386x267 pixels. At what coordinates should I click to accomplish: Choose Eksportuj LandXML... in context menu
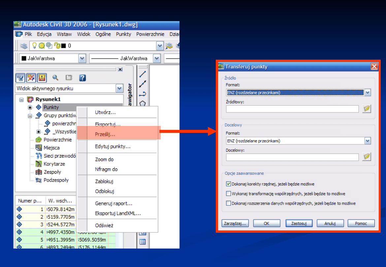tap(118, 213)
